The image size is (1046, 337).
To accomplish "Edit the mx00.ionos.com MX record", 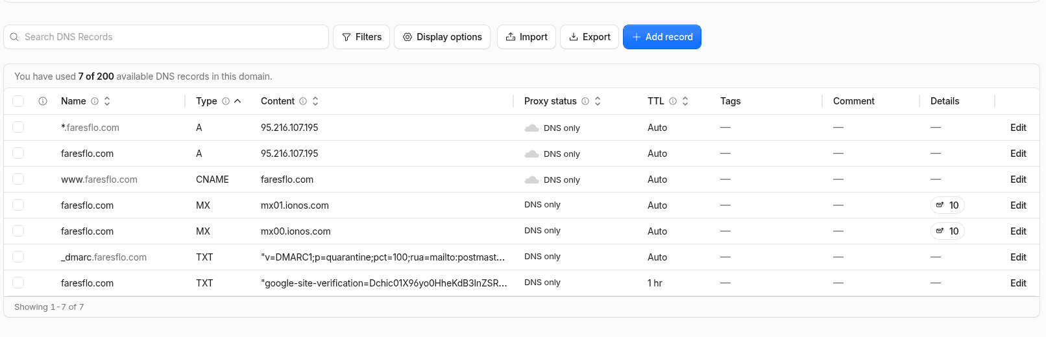I will point(1018,231).
